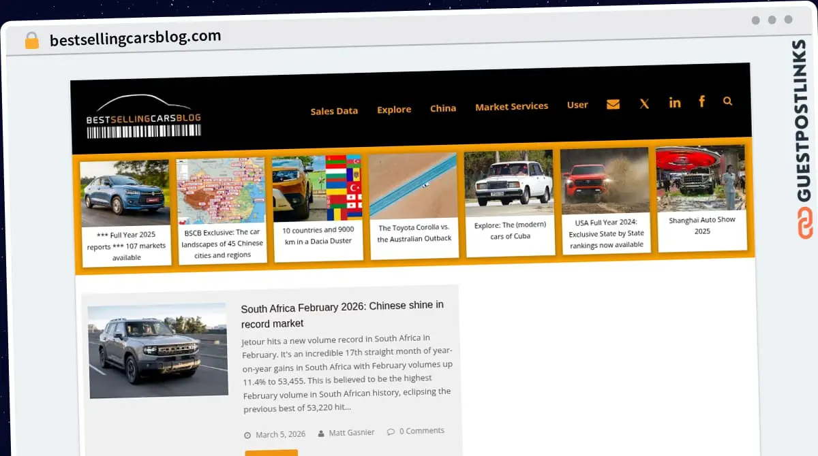Open the Chinese cities map thumbnail

pos(221,191)
